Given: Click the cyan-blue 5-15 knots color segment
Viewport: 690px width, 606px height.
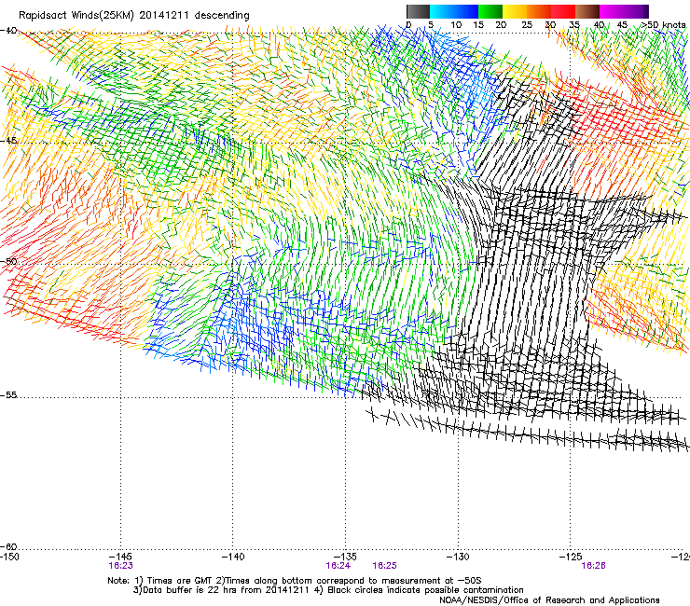Looking at the screenshot, I should click(x=454, y=11).
